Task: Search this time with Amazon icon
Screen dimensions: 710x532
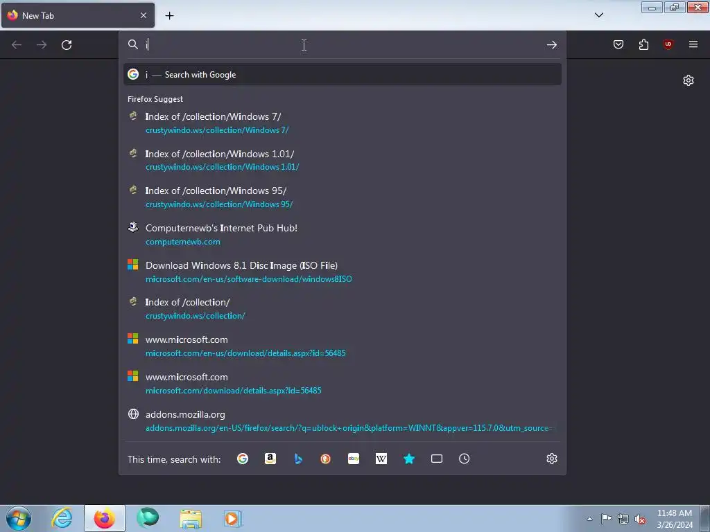Action: (x=270, y=459)
